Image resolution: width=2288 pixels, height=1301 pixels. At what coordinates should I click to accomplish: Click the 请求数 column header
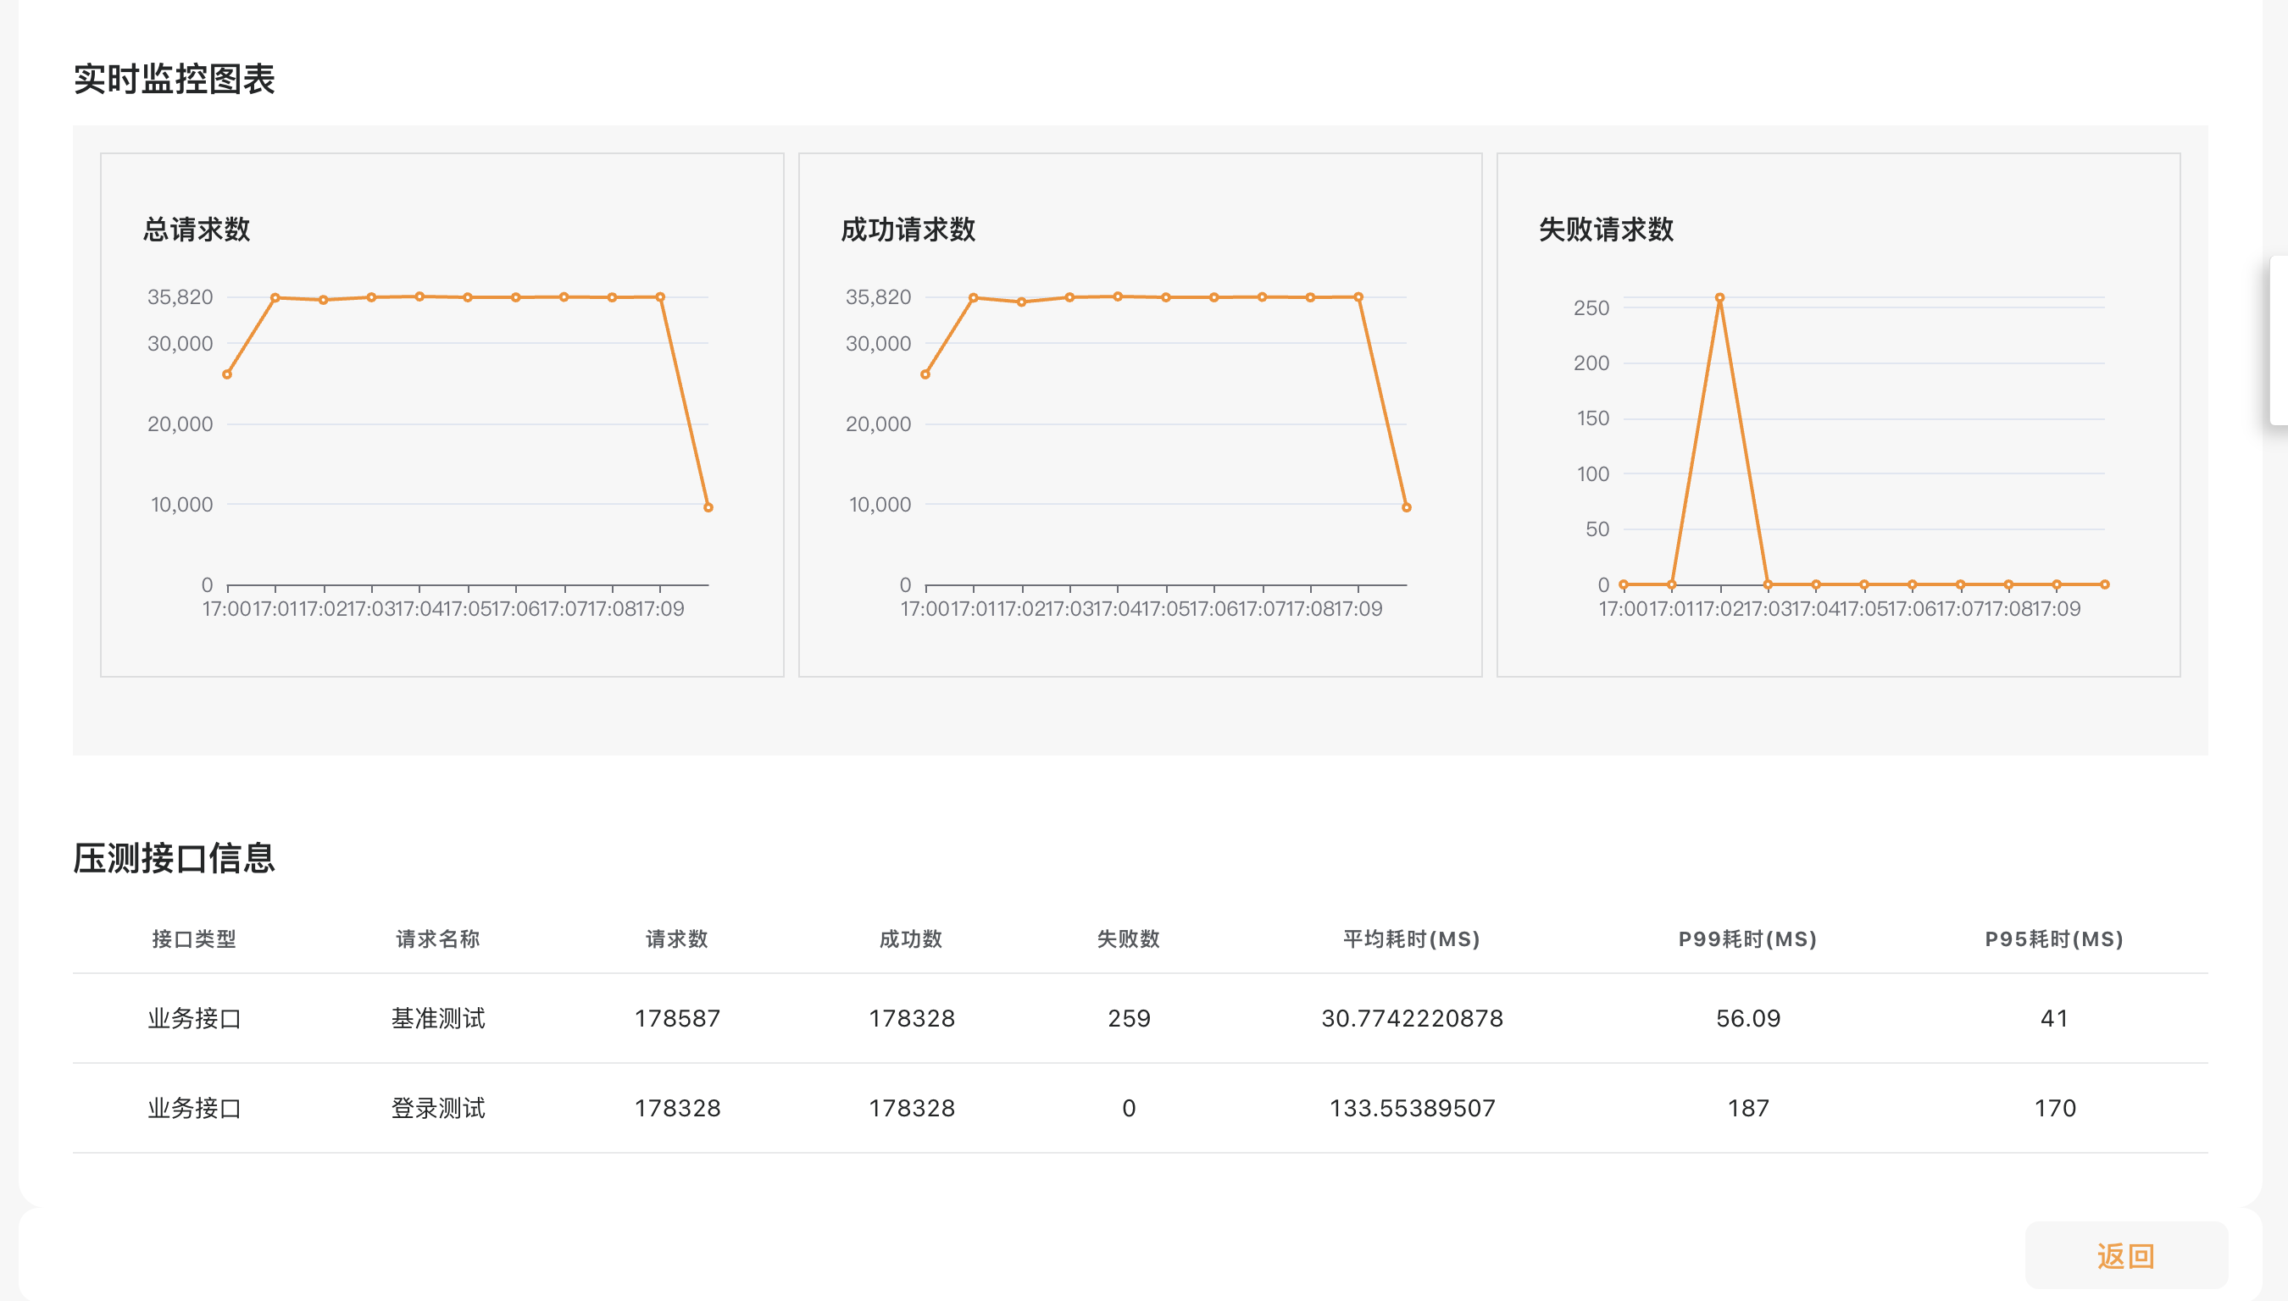point(676,939)
